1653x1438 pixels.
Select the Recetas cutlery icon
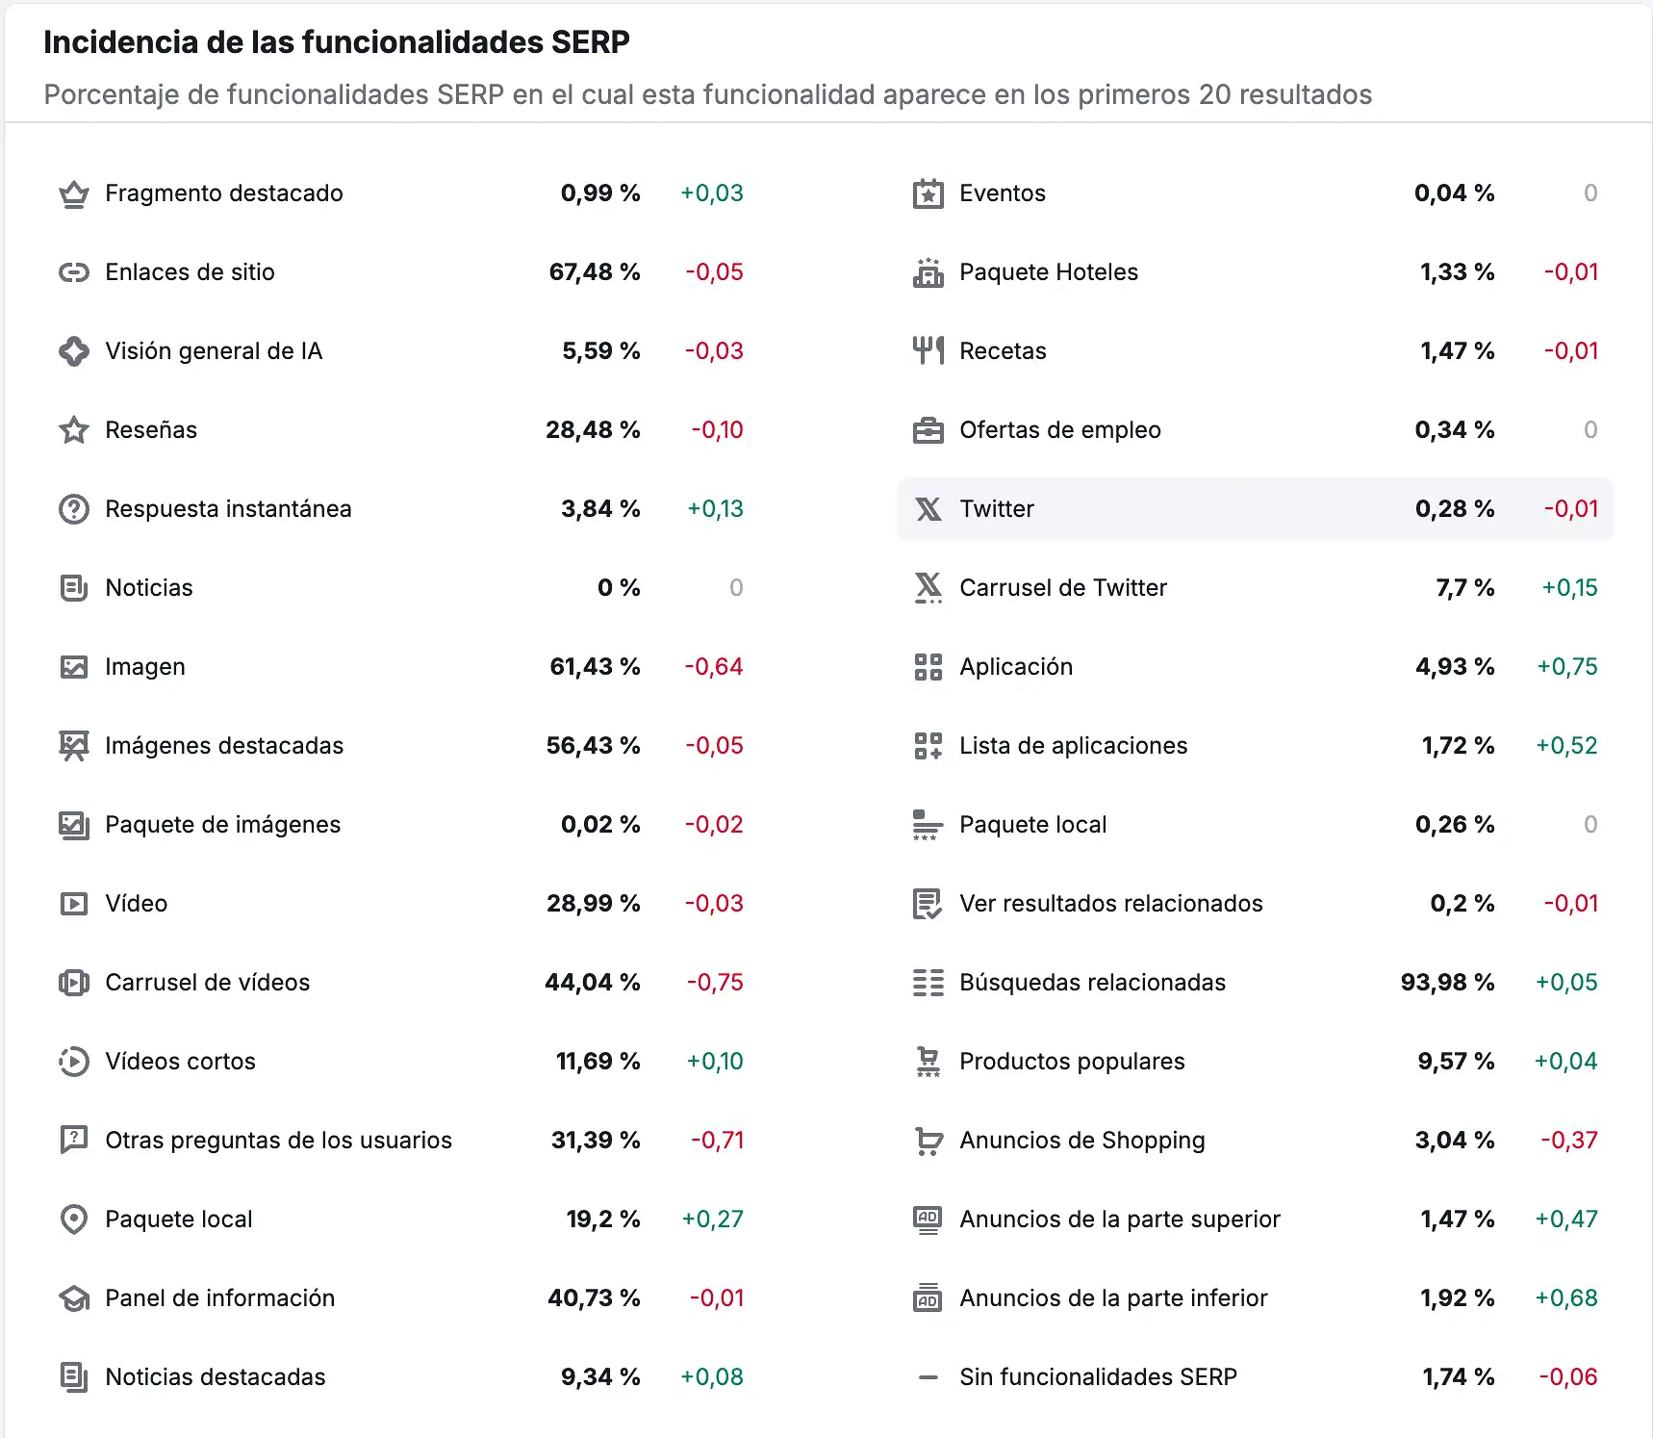tap(928, 350)
